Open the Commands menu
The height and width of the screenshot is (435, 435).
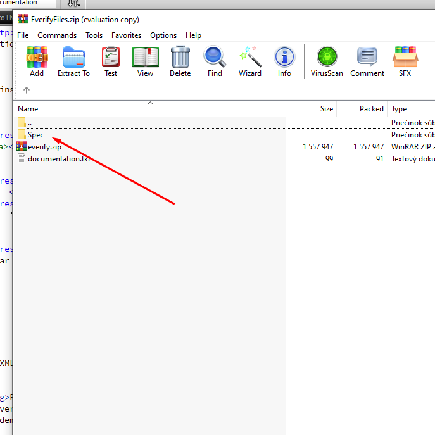click(57, 35)
